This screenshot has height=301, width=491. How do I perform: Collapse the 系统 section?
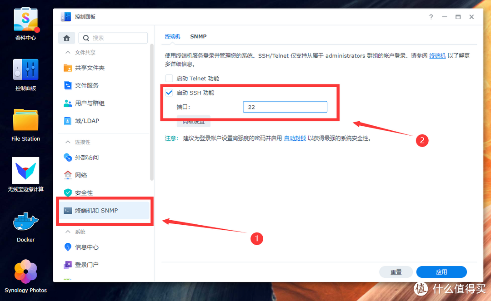68,232
